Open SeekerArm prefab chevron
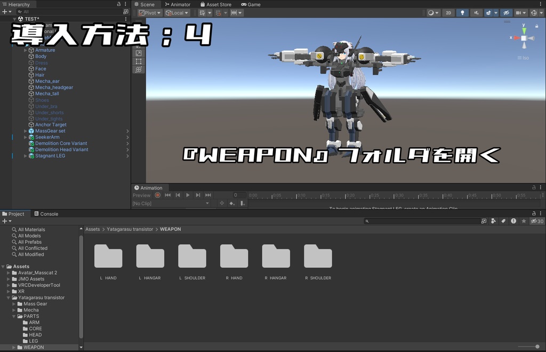The width and height of the screenshot is (546, 352). pyautogui.click(x=127, y=137)
